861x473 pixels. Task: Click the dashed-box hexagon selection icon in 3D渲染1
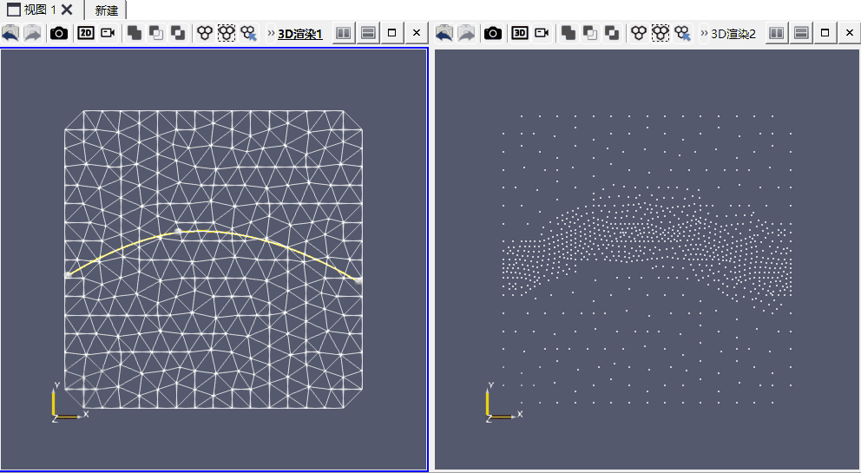pos(227,34)
